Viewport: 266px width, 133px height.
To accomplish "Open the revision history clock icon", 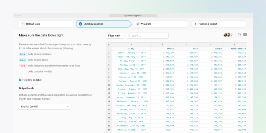I will pos(239,35).
